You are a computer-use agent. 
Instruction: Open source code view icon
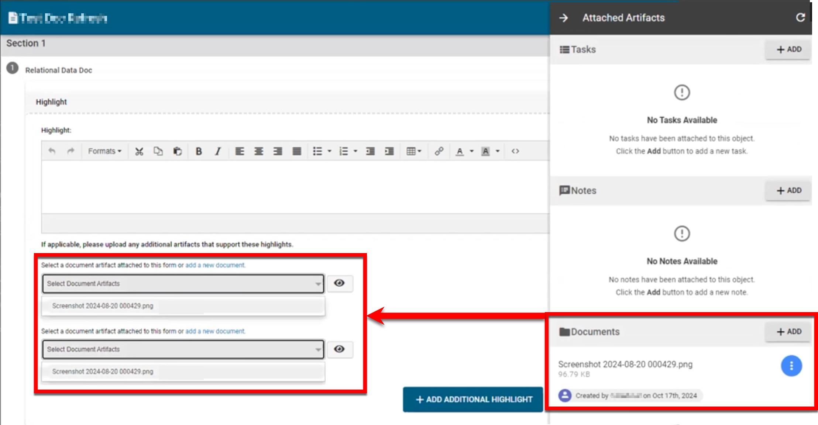coord(515,151)
